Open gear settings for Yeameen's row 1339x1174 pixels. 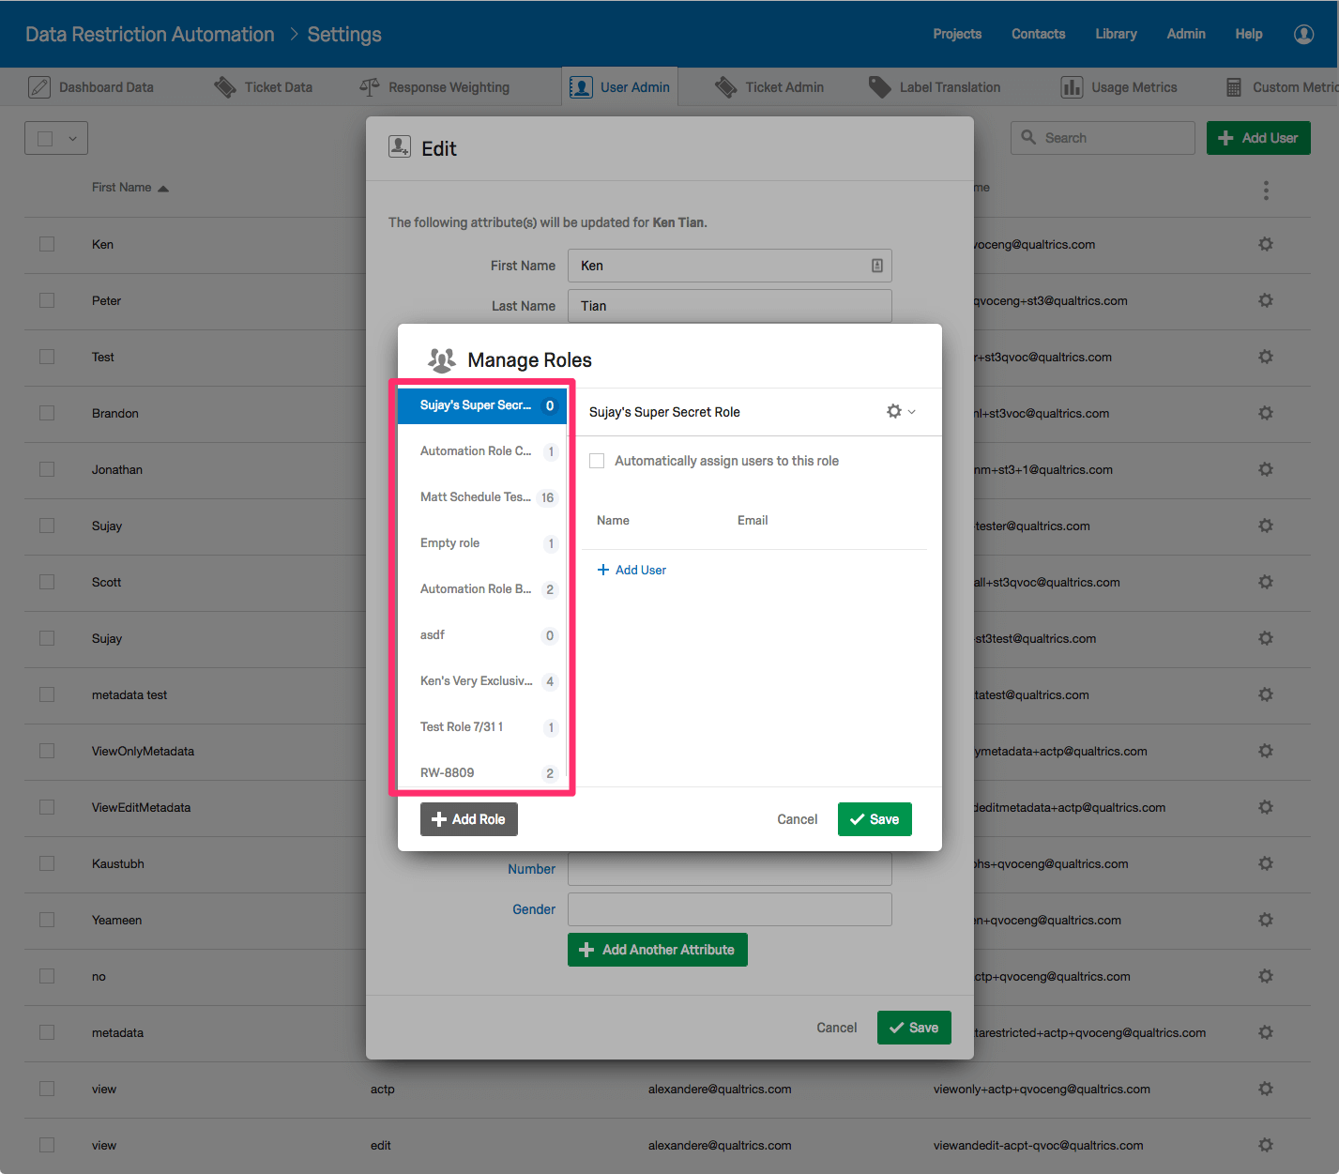click(x=1266, y=920)
